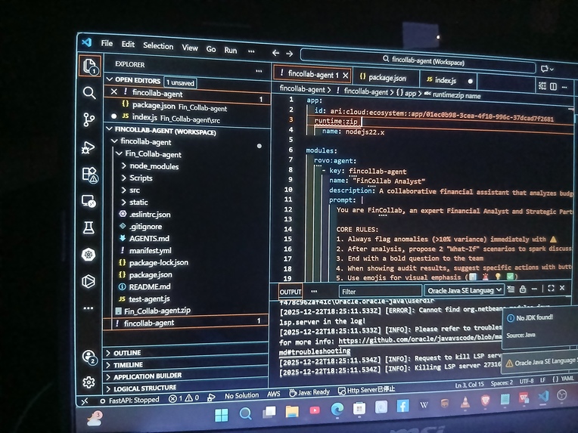Expand the Scripts folder
Image resolution: width=578 pixels, height=433 pixels.
tap(124, 178)
